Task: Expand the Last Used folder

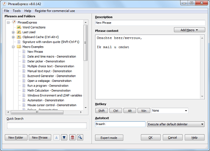Action: click(x=13, y=32)
